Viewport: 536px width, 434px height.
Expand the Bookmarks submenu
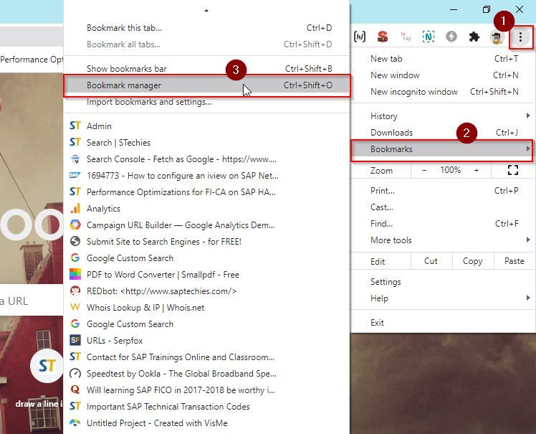pos(444,149)
